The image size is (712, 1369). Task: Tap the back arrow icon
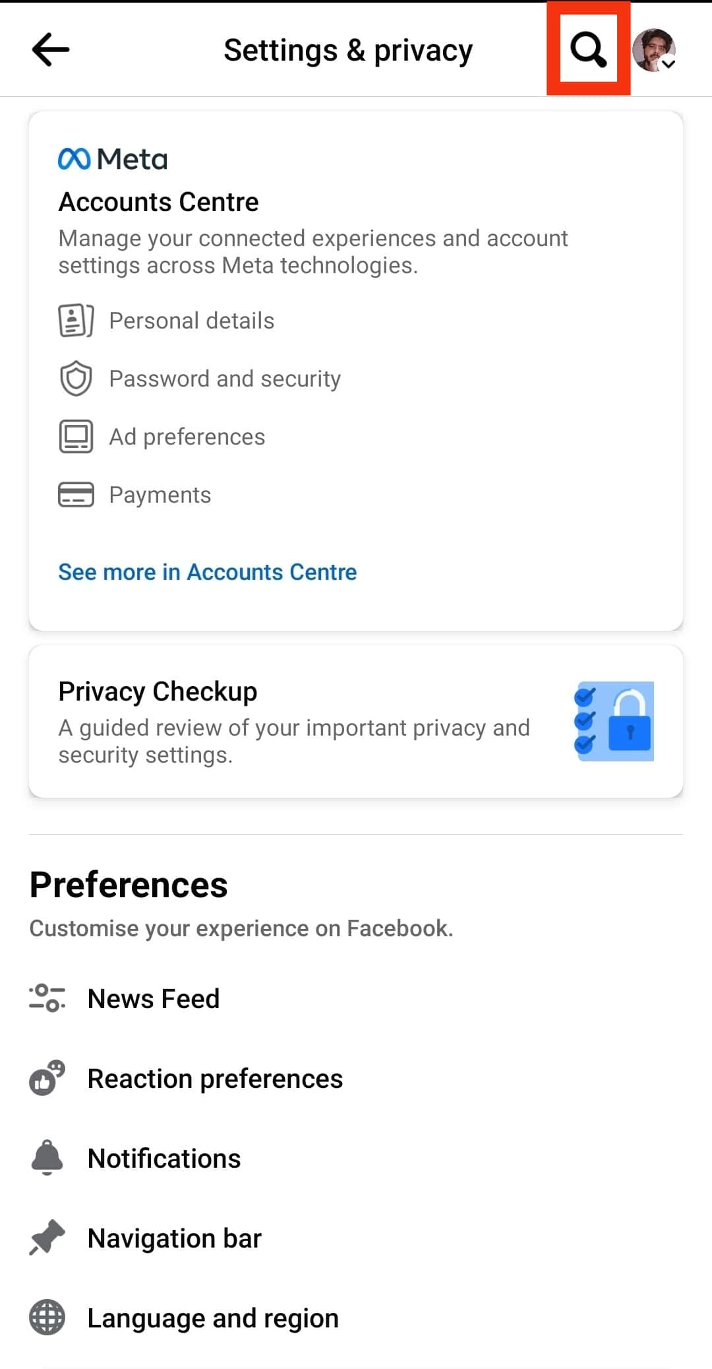coord(51,49)
